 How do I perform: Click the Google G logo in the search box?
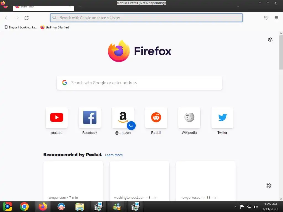pyautogui.click(x=65, y=83)
